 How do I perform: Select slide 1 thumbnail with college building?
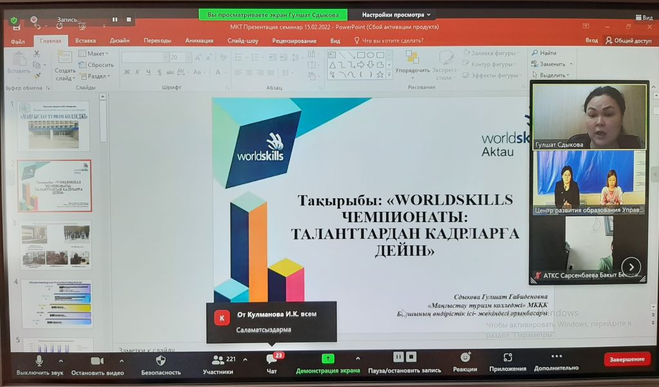pos(54,126)
